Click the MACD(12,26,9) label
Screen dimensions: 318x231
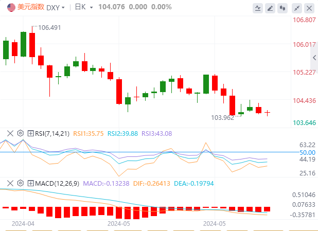[57, 184]
